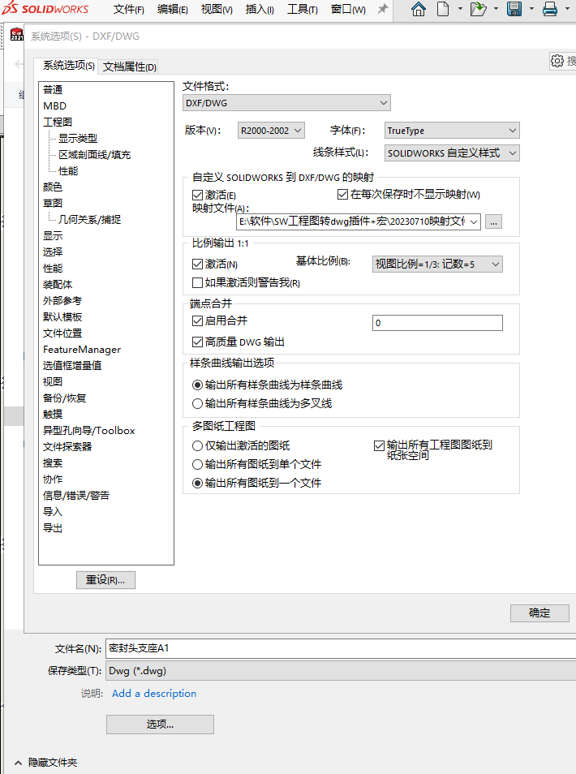Open the 插入(I) menu
This screenshot has width=576, height=774.
click(260, 10)
